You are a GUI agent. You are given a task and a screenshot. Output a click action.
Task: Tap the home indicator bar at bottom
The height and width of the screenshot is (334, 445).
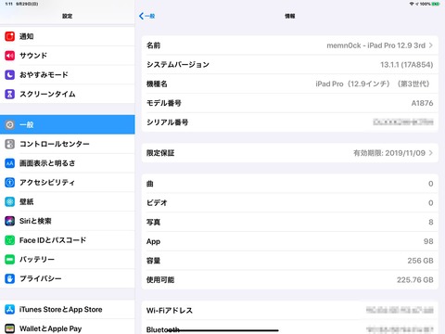pos(222,330)
